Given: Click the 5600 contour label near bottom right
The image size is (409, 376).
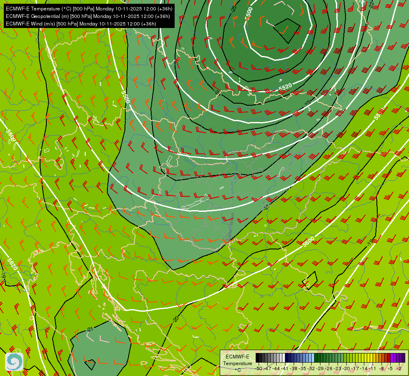Looking at the screenshot, I should (309, 241).
